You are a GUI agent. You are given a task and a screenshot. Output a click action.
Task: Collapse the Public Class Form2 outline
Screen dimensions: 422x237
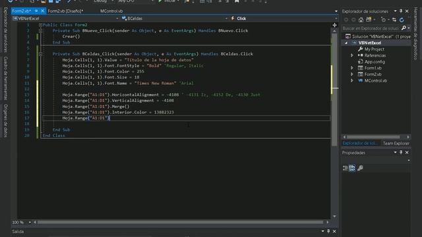(40, 25)
